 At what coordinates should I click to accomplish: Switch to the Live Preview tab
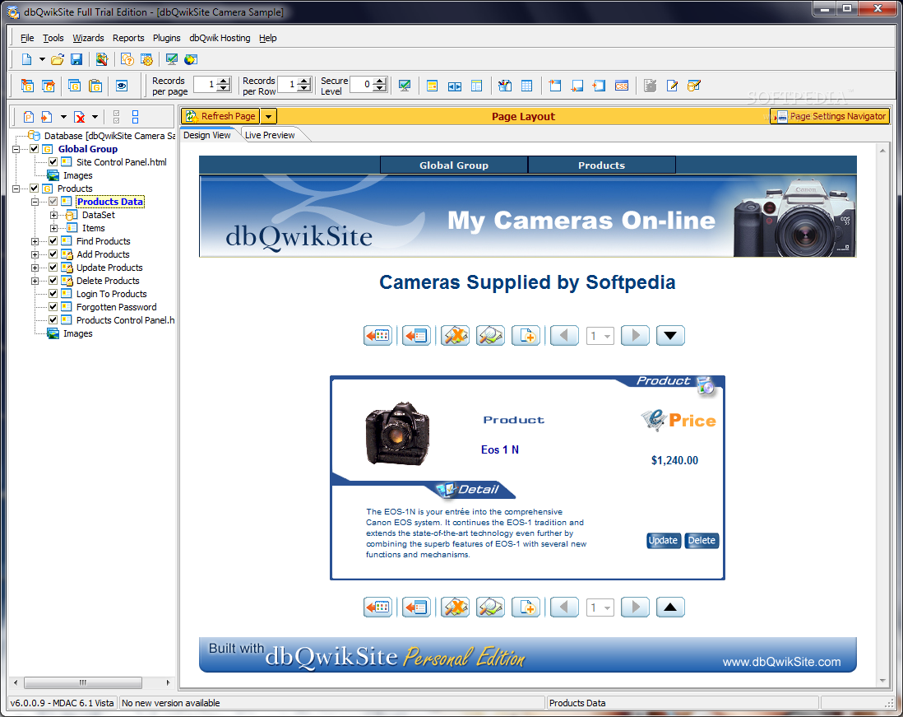tap(270, 135)
